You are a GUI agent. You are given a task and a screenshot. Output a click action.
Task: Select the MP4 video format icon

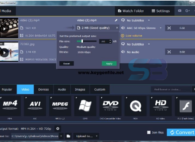(10, 106)
